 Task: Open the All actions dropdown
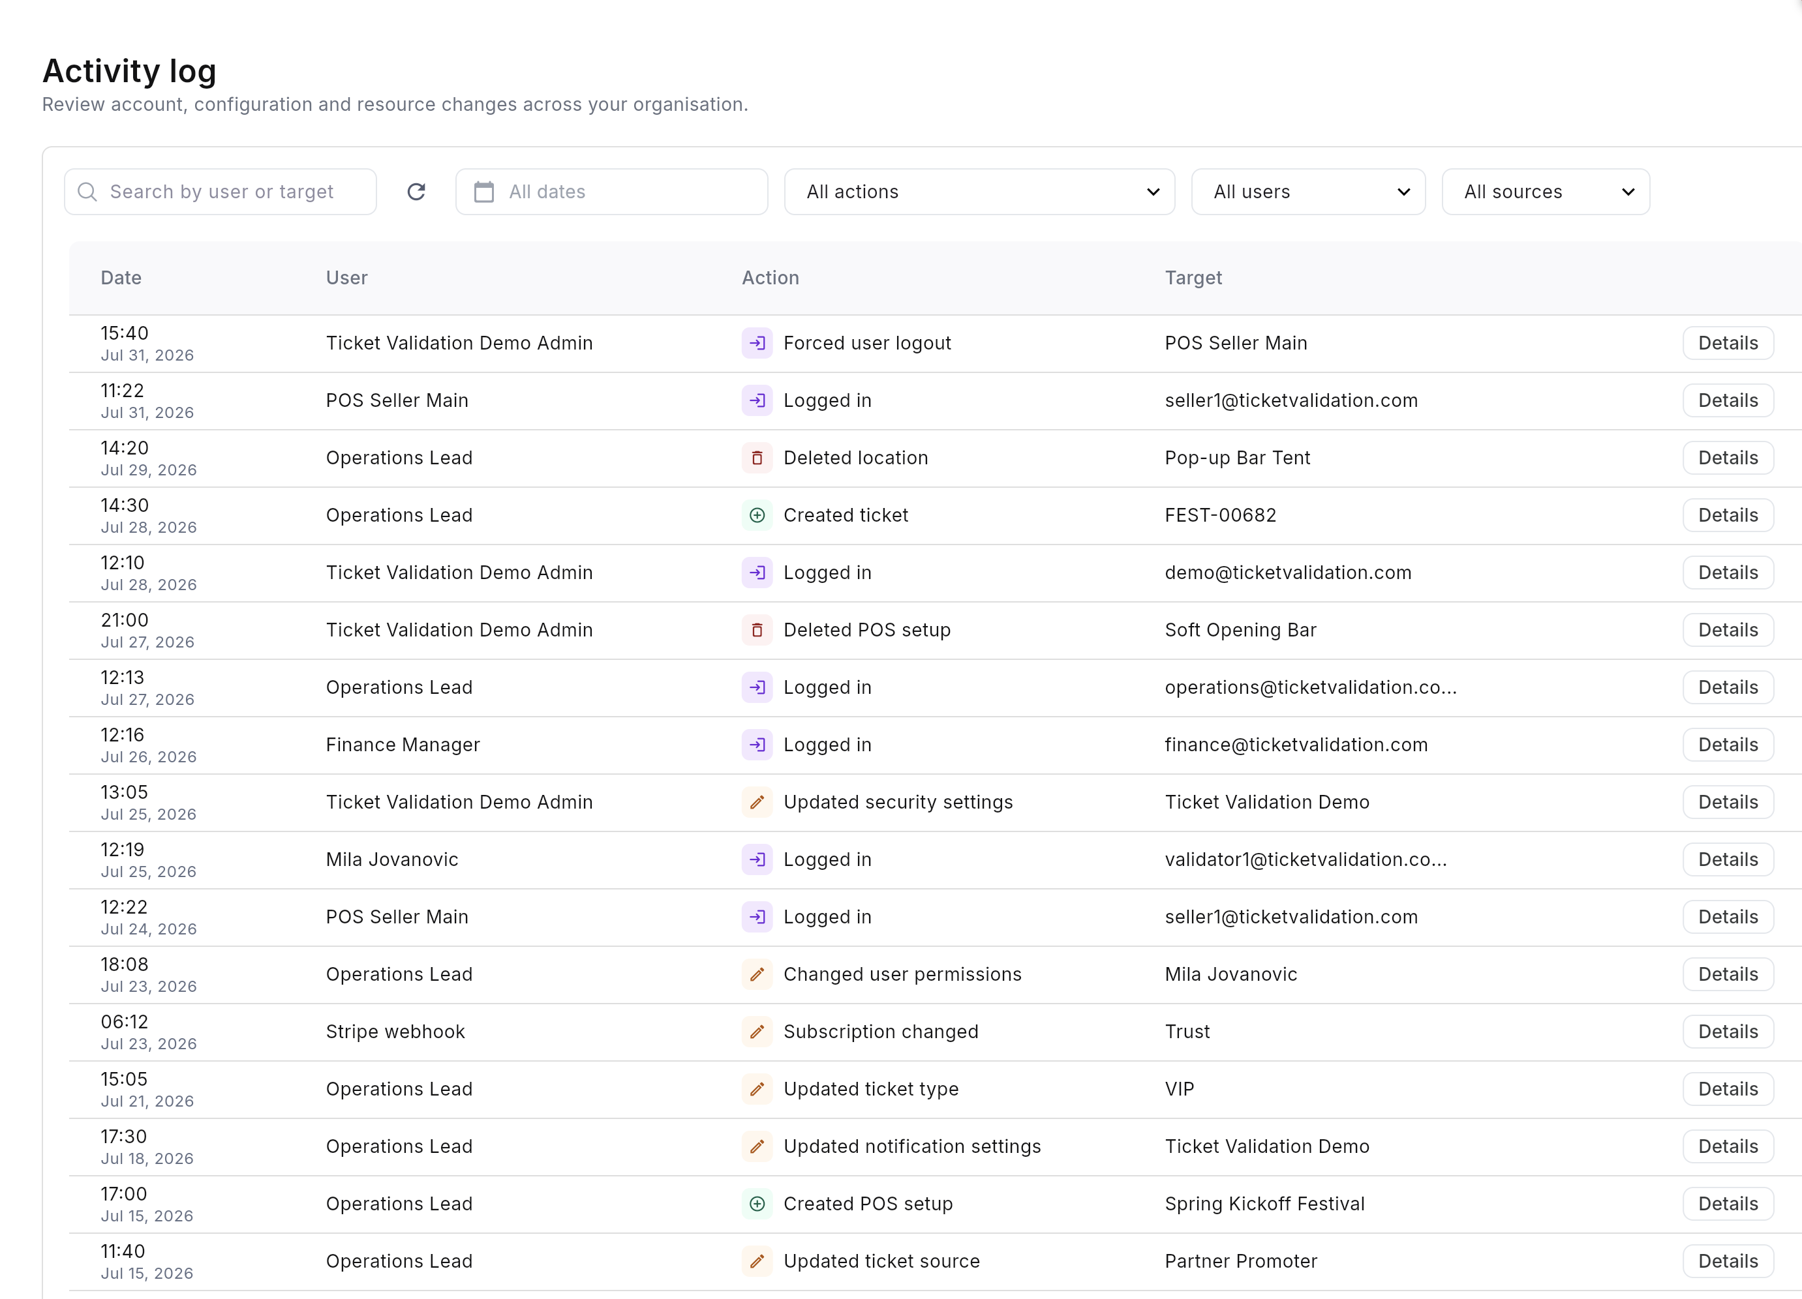[x=979, y=192]
